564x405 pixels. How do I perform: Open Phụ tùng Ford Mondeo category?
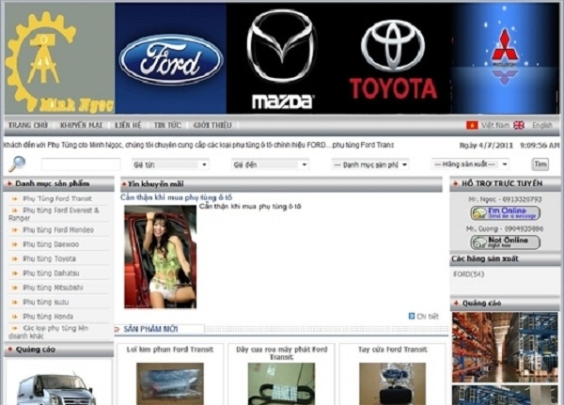(58, 230)
